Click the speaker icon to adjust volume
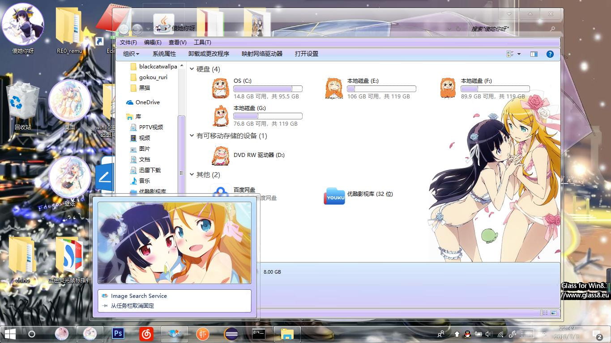 pos(488,334)
